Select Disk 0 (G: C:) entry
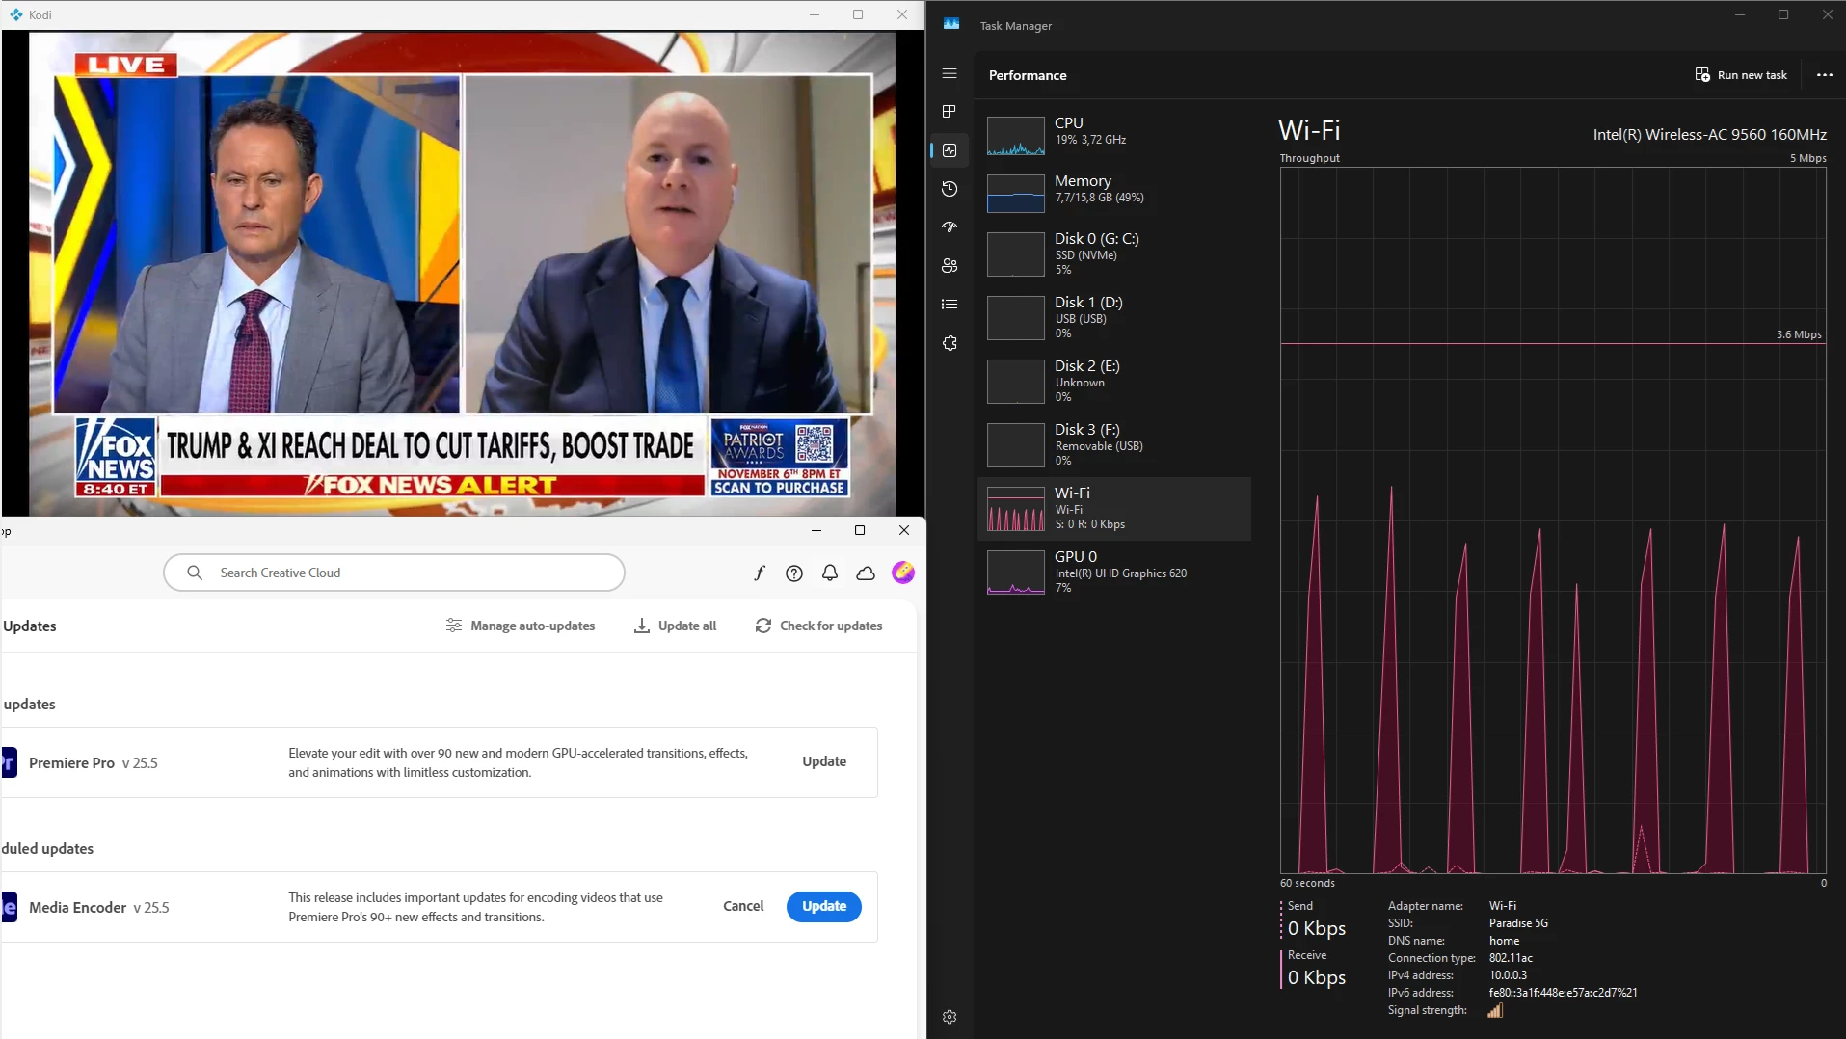Image resolution: width=1846 pixels, height=1039 pixels. (x=1114, y=253)
